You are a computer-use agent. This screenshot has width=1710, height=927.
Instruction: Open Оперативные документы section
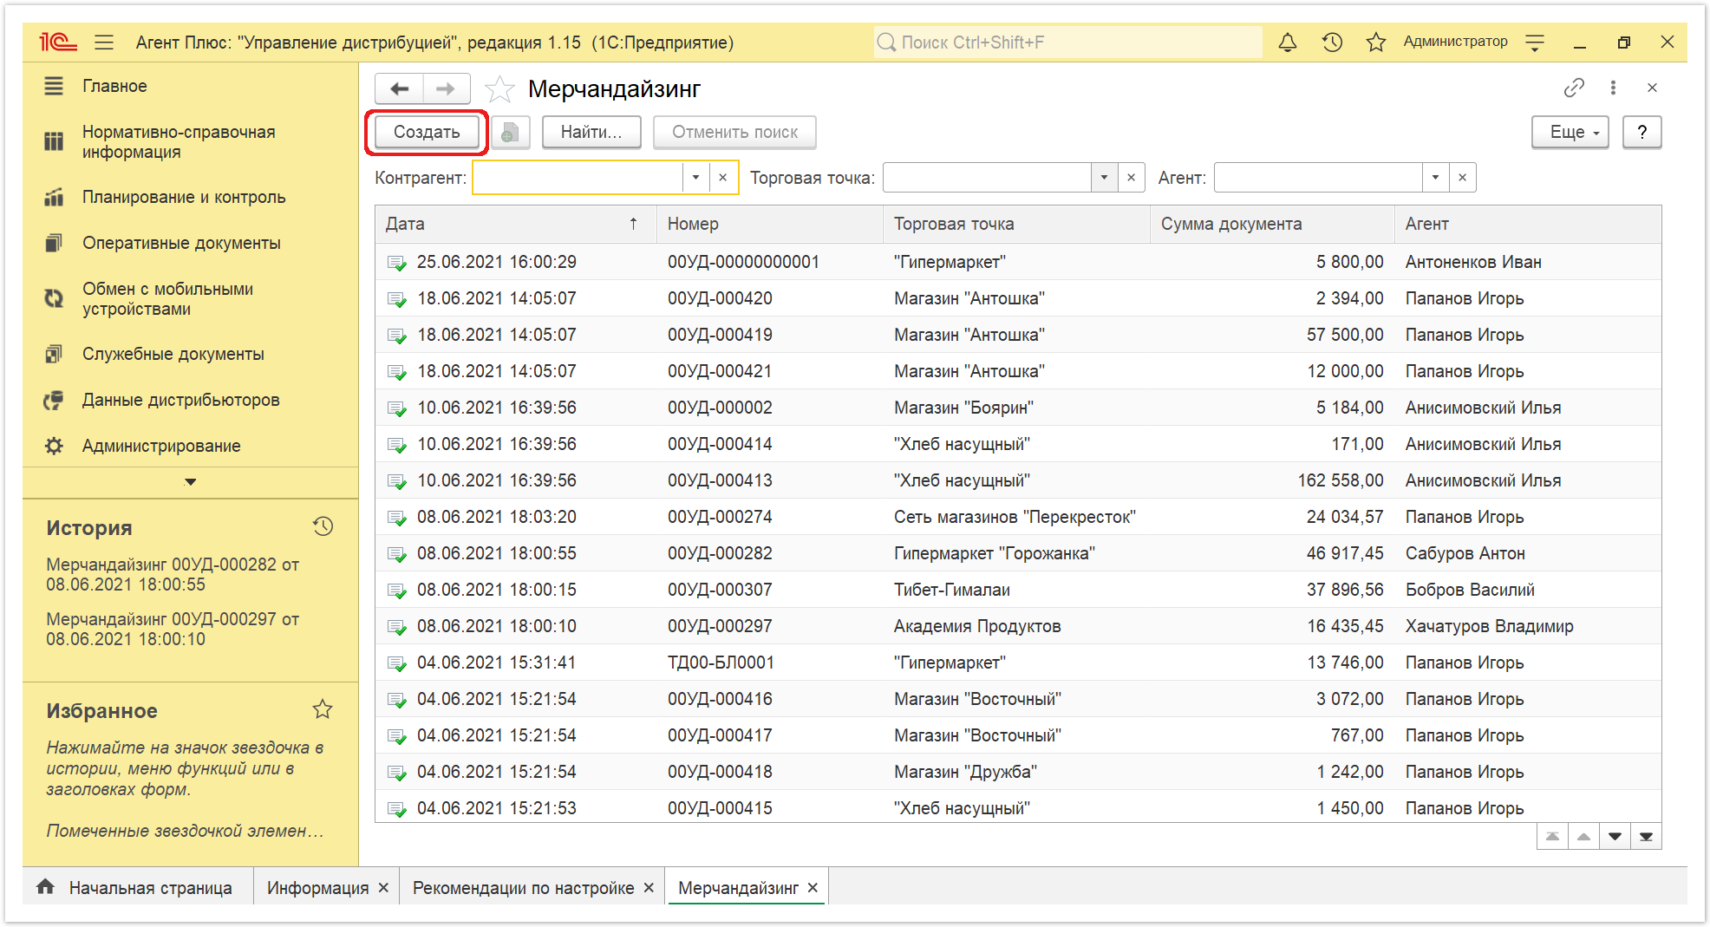[181, 243]
